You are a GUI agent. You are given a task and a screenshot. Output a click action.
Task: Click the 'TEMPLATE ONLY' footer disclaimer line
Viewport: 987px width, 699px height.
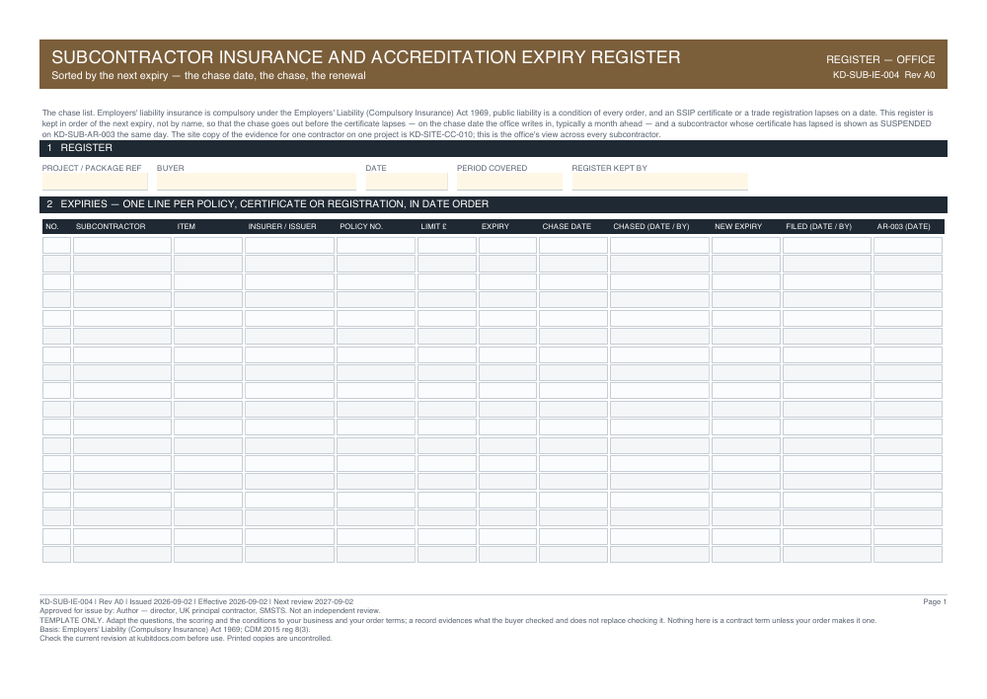point(458,621)
